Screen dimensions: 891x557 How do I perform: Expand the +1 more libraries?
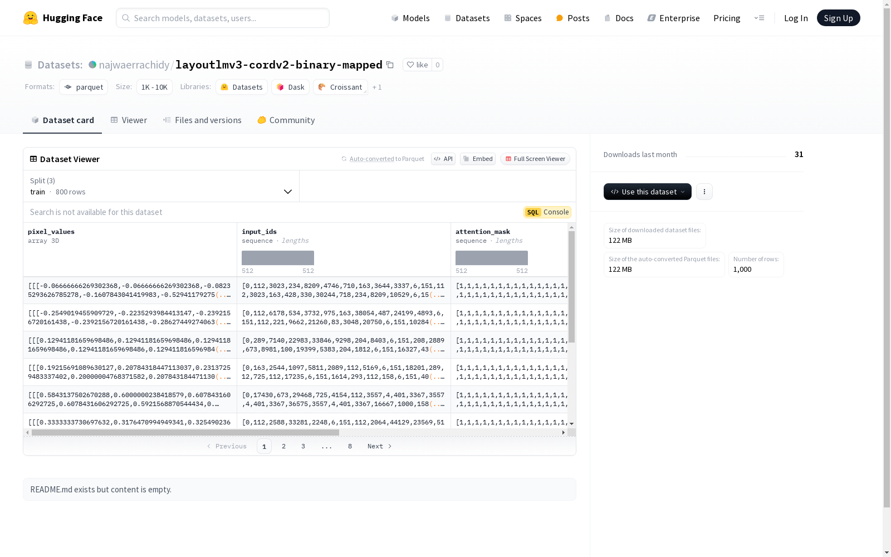377,87
